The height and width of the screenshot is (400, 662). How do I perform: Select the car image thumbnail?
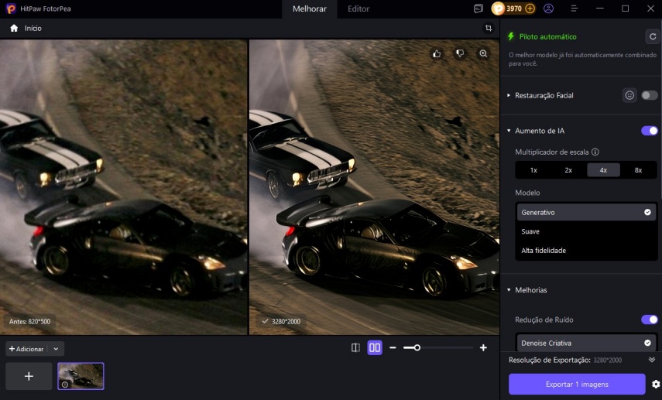point(81,376)
